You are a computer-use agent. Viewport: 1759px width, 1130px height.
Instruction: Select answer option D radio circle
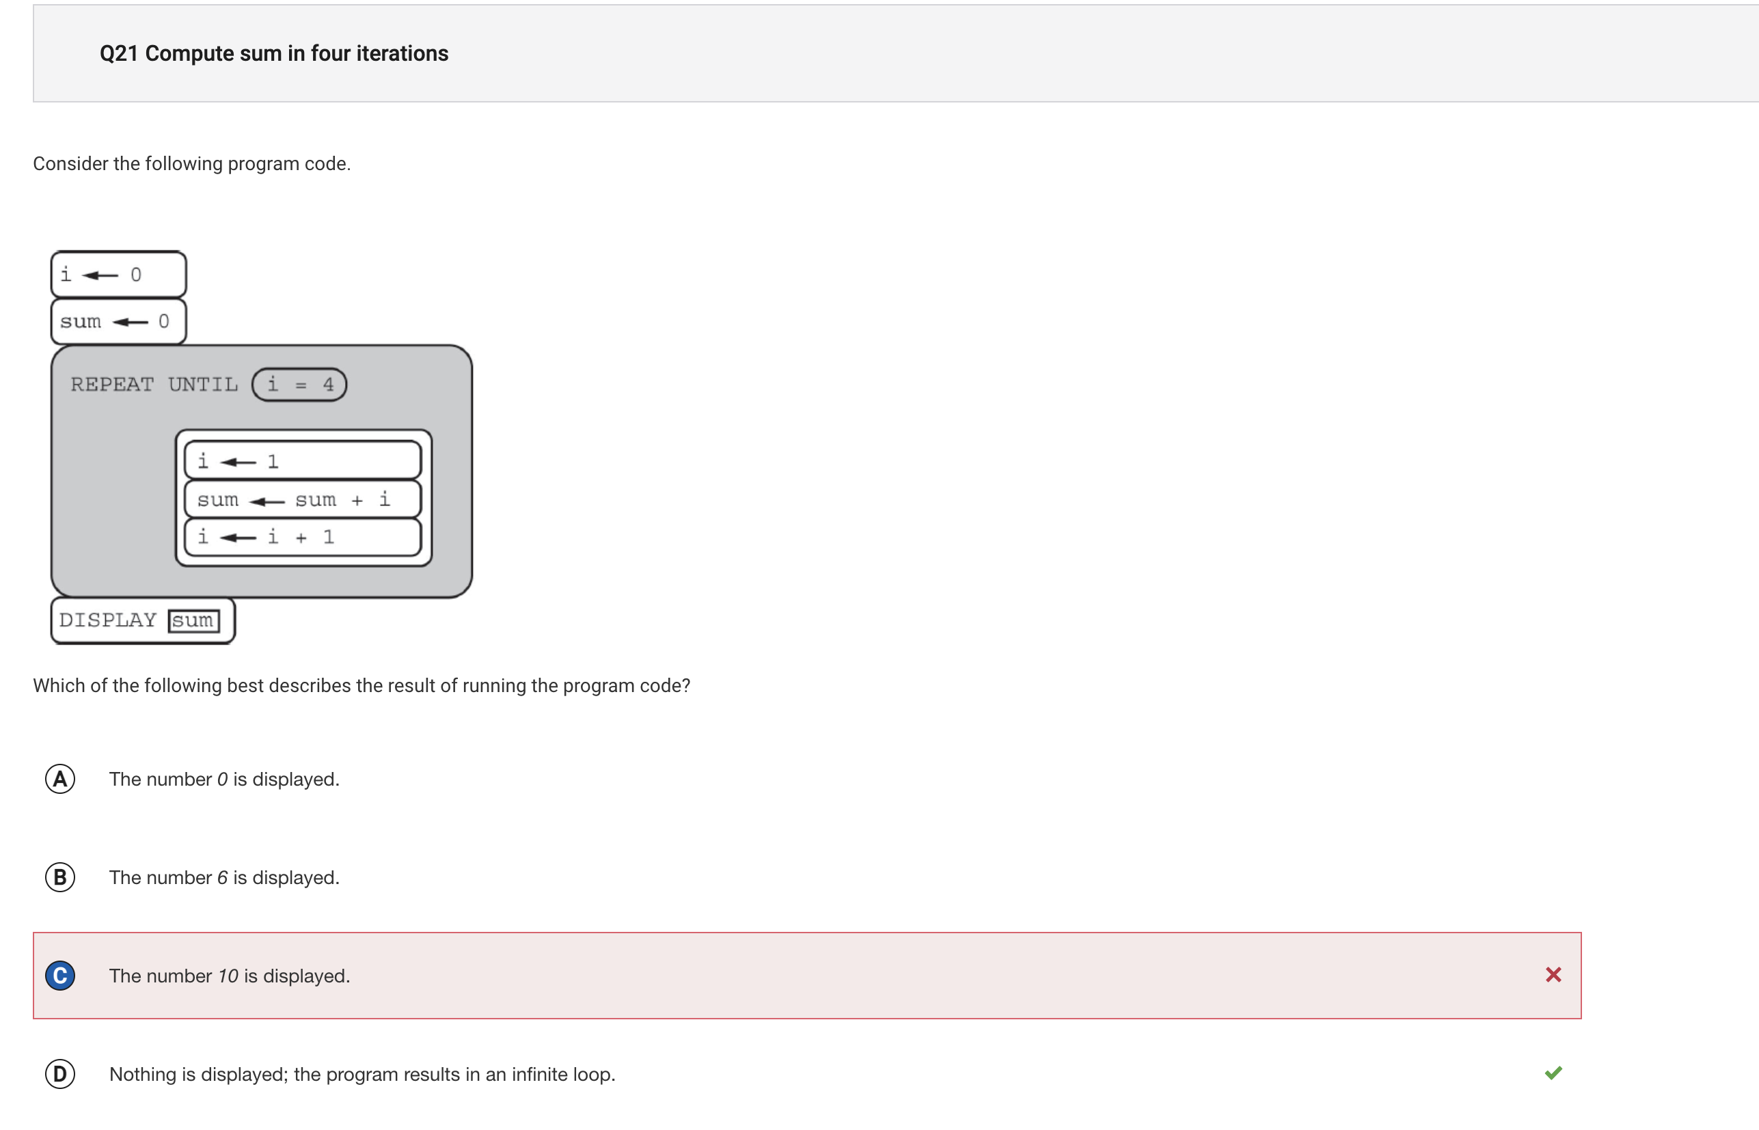click(x=60, y=1073)
